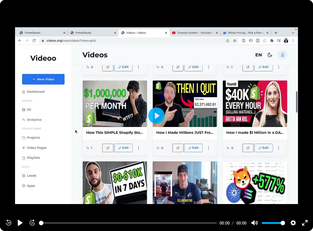Screen dimensions: 313x231
Task: Click Edit button in the top row's first card
Action: tap(123, 67)
